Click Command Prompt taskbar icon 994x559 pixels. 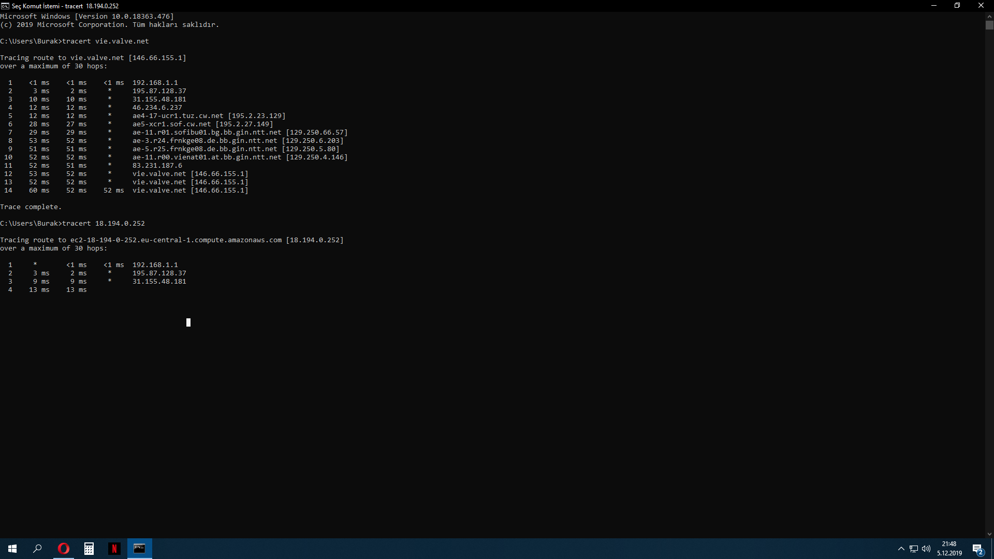coord(140,549)
